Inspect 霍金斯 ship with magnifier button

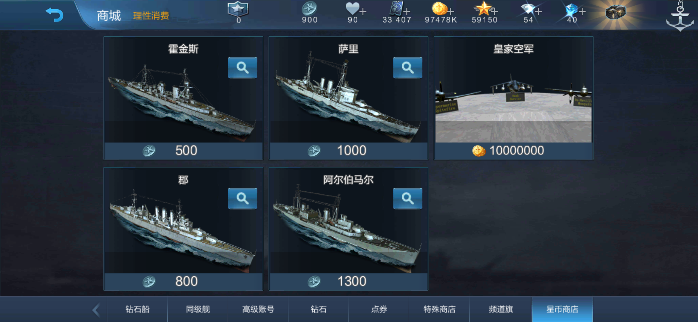243,68
